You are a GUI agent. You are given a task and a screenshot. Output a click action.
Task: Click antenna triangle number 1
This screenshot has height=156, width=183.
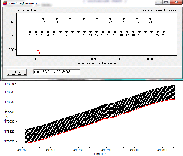[x=30, y=32]
